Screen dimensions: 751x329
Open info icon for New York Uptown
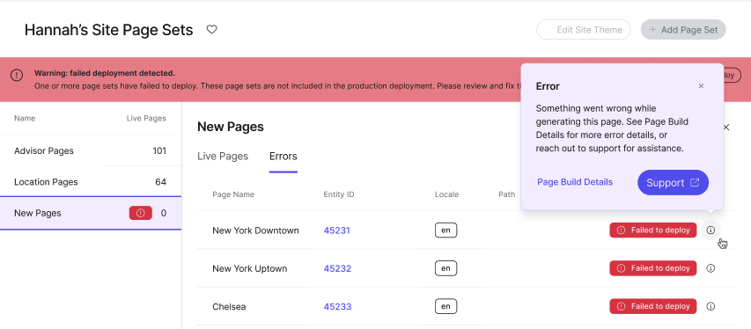point(711,268)
